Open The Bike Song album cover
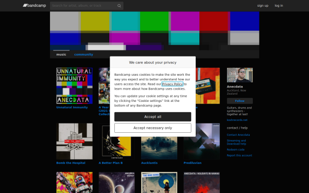Image resolution: width=309 pixels, height=193 pixels. point(159,182)
